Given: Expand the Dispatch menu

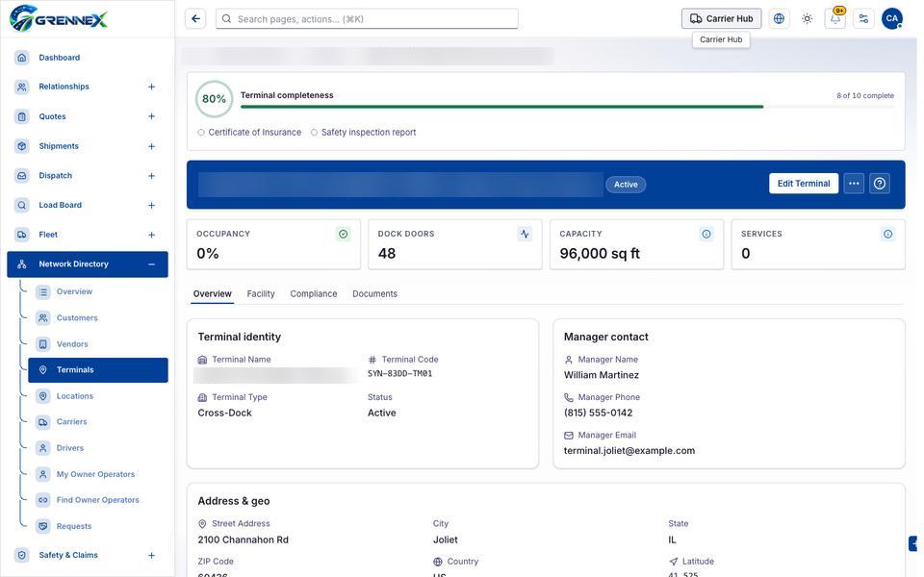Looking at the screenshot, I should pyautogui.click(x=151, y=175).
